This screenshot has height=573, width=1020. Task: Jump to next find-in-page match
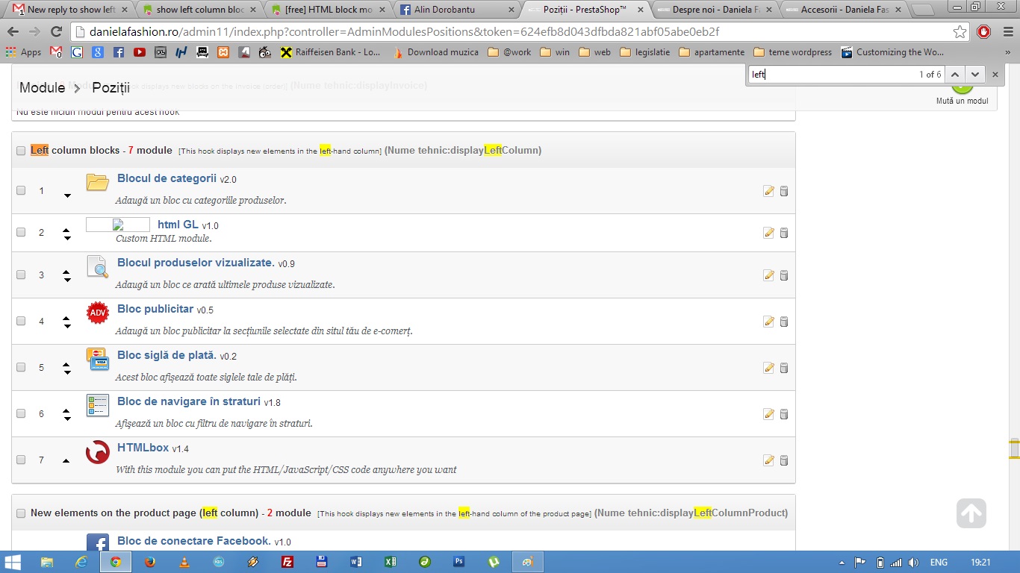click(975, 75)
